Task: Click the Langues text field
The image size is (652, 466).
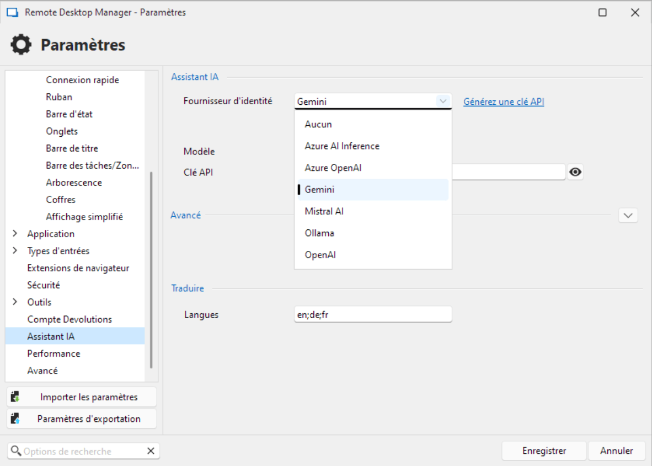Action: pos(373,315)
